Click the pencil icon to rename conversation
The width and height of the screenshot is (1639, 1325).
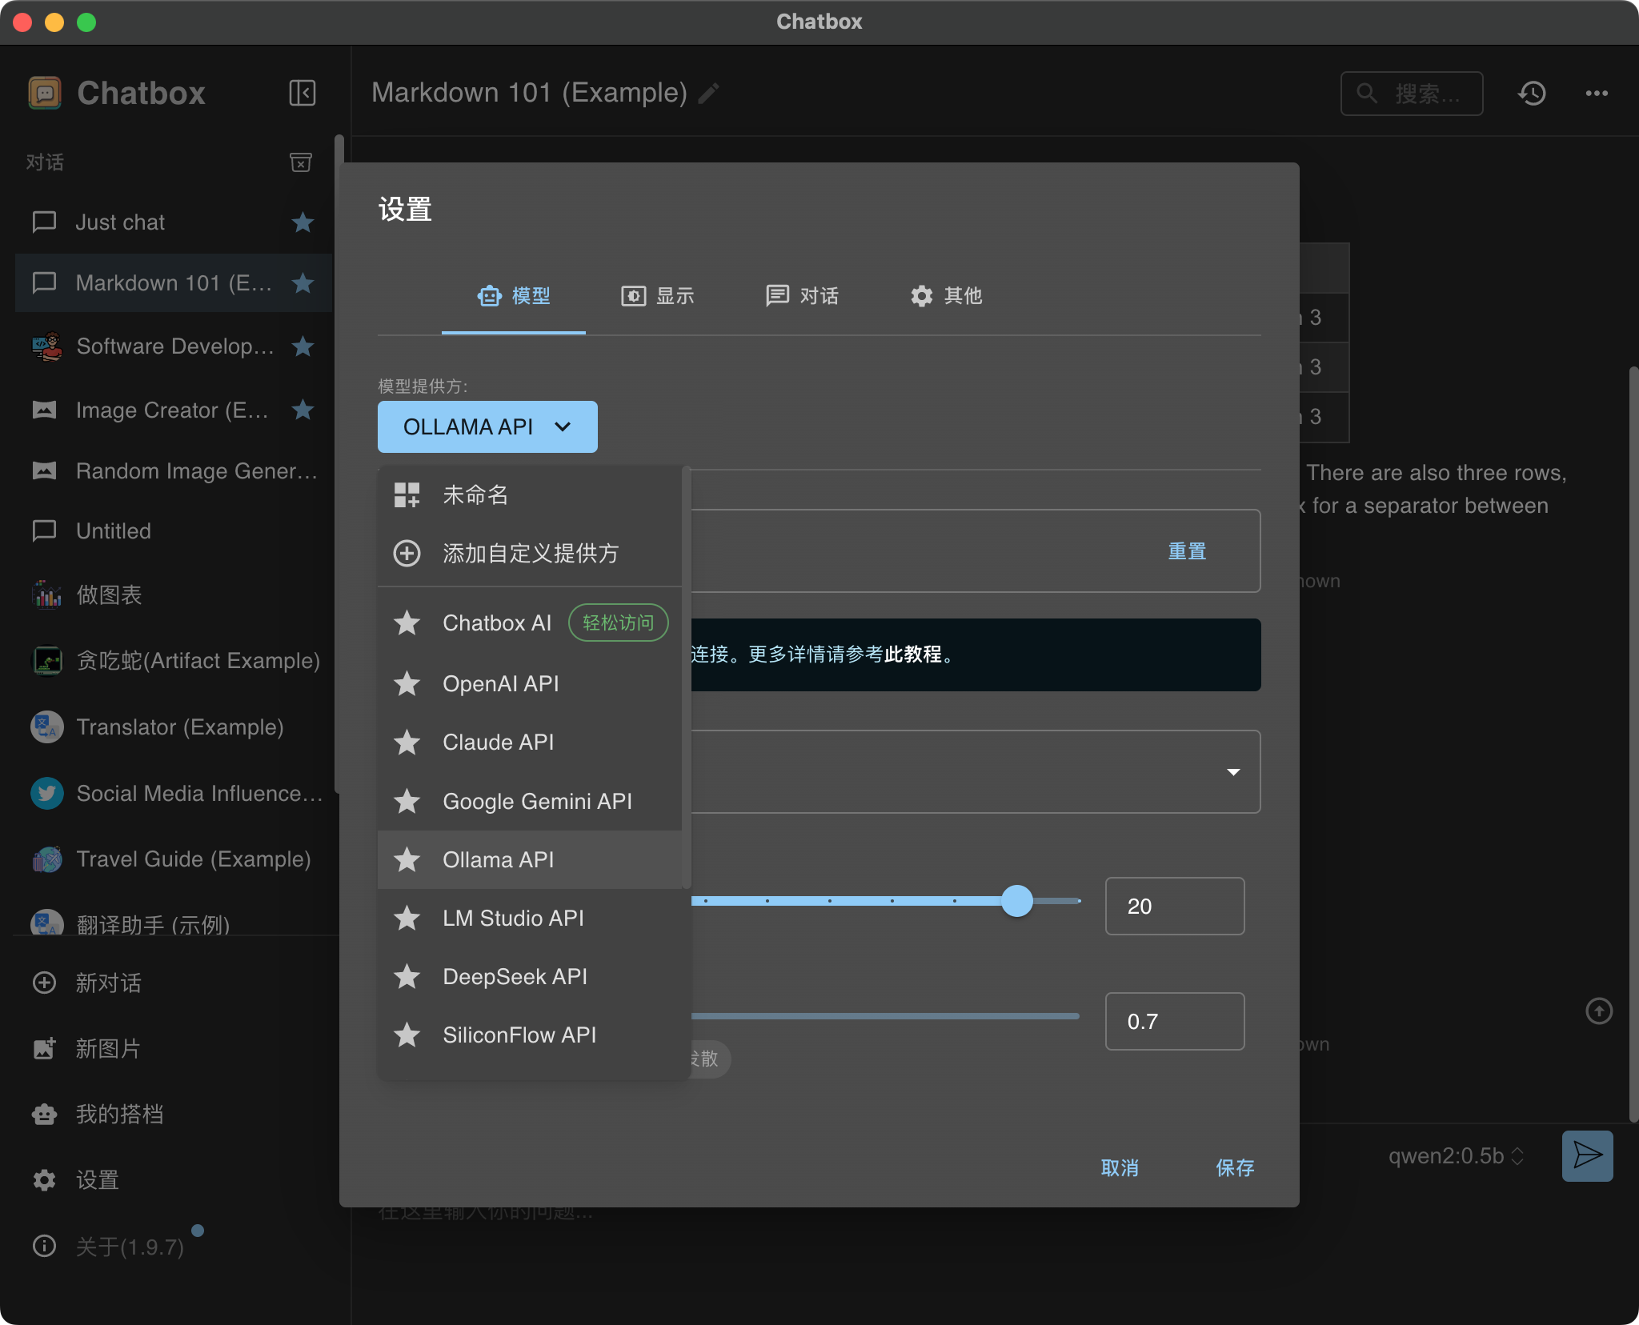(x=709, y=94)
